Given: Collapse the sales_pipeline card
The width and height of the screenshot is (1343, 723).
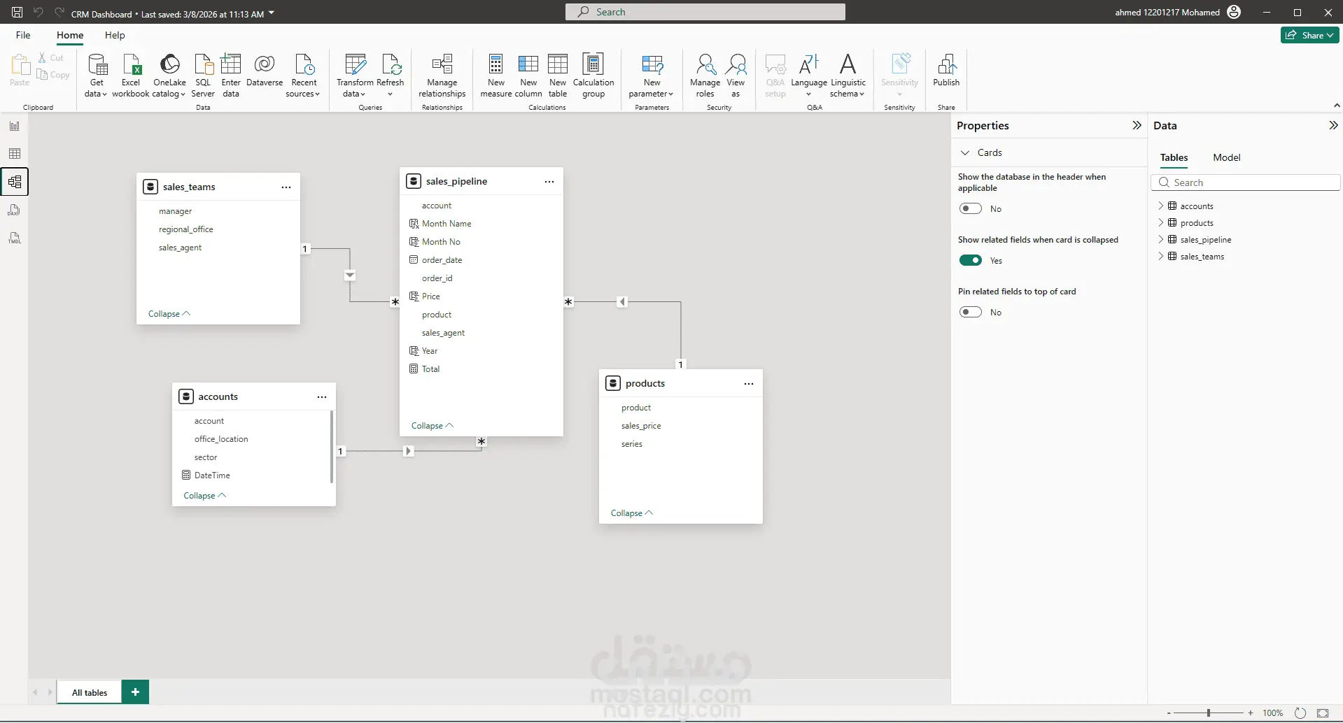Looking at the screenshot, I should [x=432, y=426].
